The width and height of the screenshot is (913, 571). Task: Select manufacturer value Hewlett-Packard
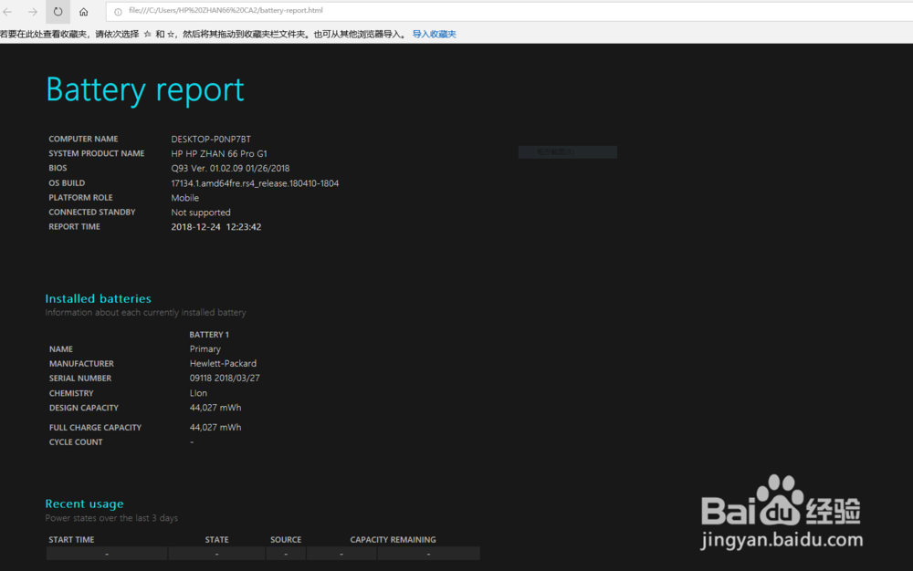[x=223, y=363]
